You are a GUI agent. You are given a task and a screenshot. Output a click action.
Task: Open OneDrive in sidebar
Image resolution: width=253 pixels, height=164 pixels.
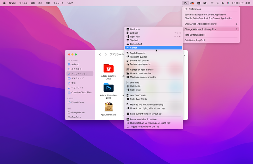[80, 117]
